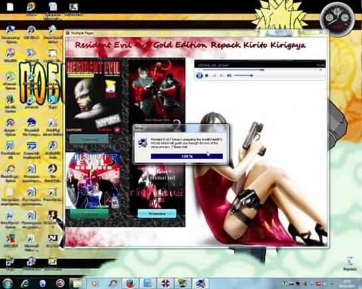
Task: Click the red tray icon
Action: point(319,284)
